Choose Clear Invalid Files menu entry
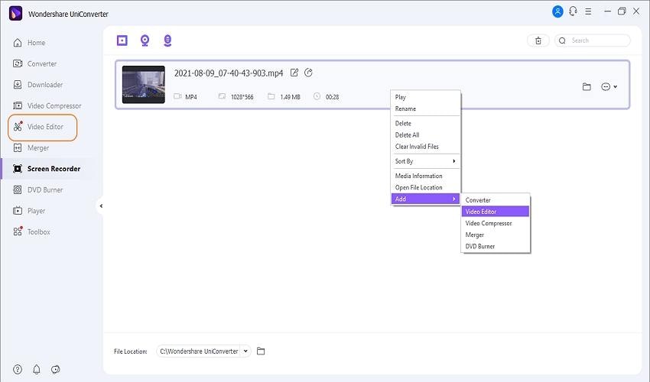Image resolution: width=650 pixels, height=382 pixels. [426, 147]
